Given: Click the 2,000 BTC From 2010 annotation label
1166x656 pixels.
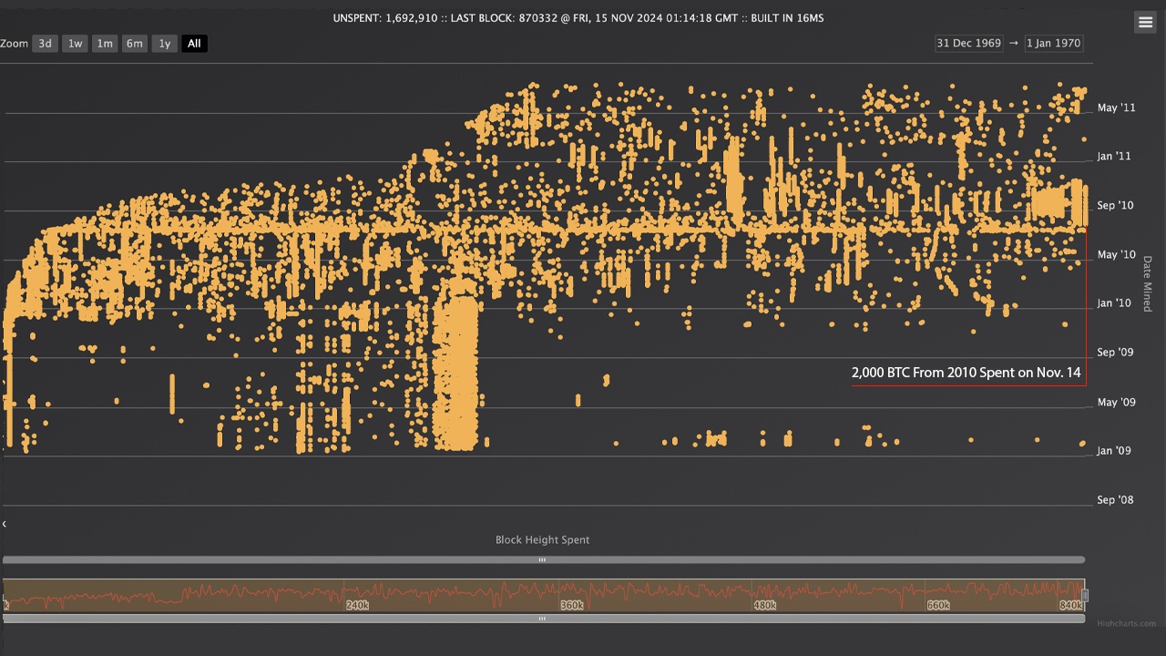Looking at the screenshot, I should pyautogui.click(x=966, y=373).
